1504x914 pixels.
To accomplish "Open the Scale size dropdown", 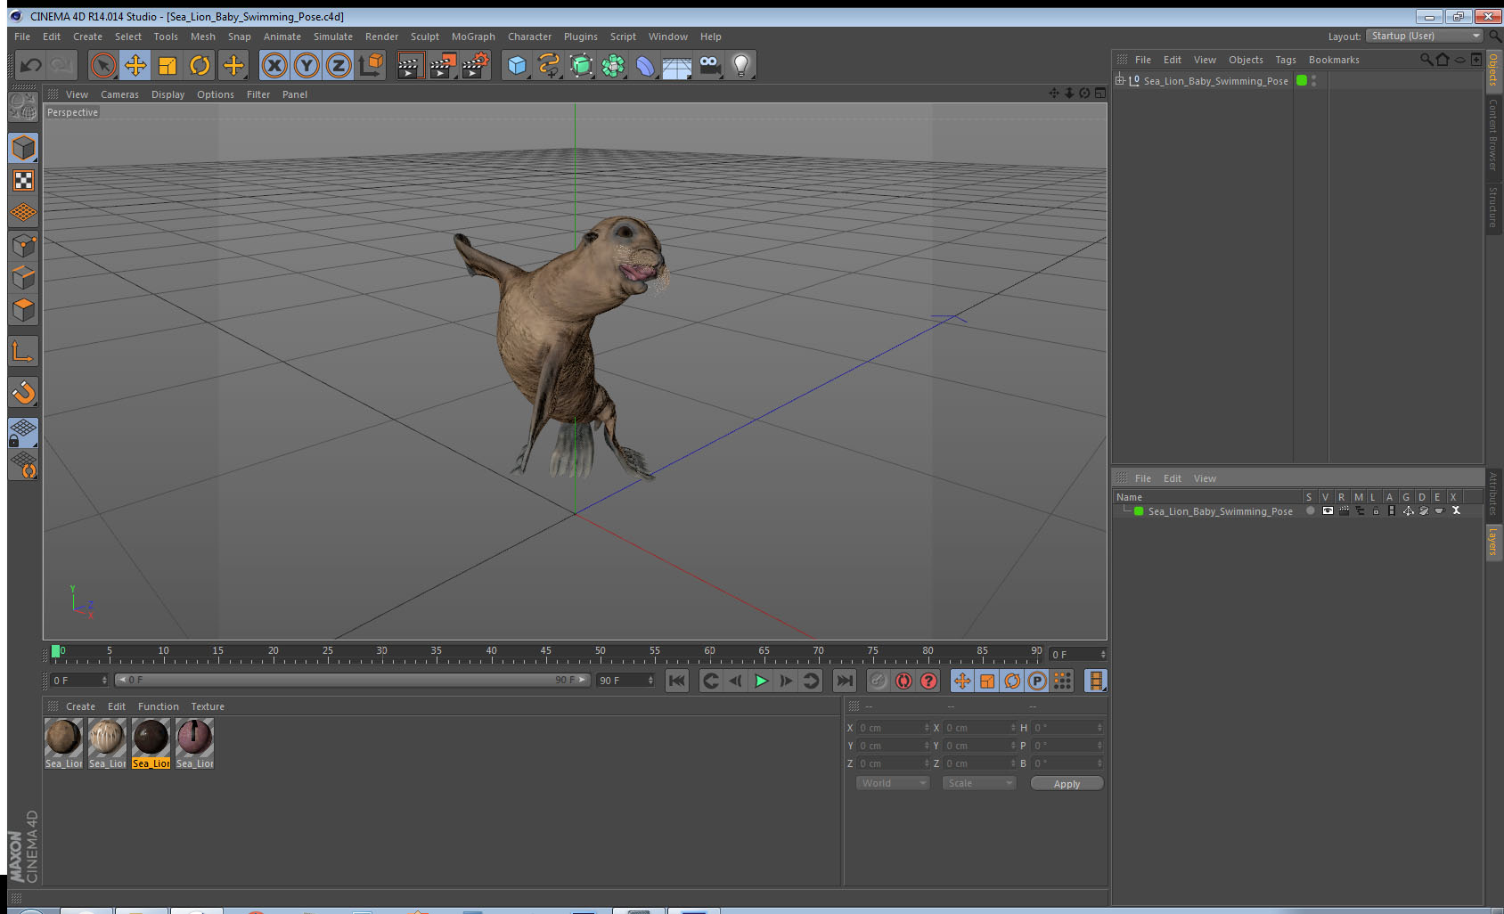I will click(979, 783).
